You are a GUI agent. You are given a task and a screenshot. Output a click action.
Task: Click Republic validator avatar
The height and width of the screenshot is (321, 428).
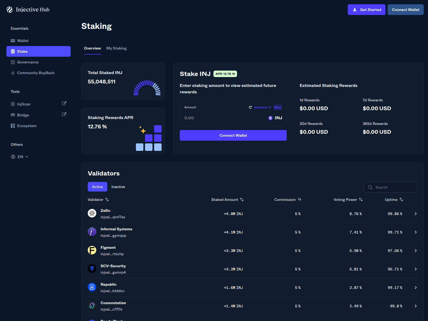point(92,287)
